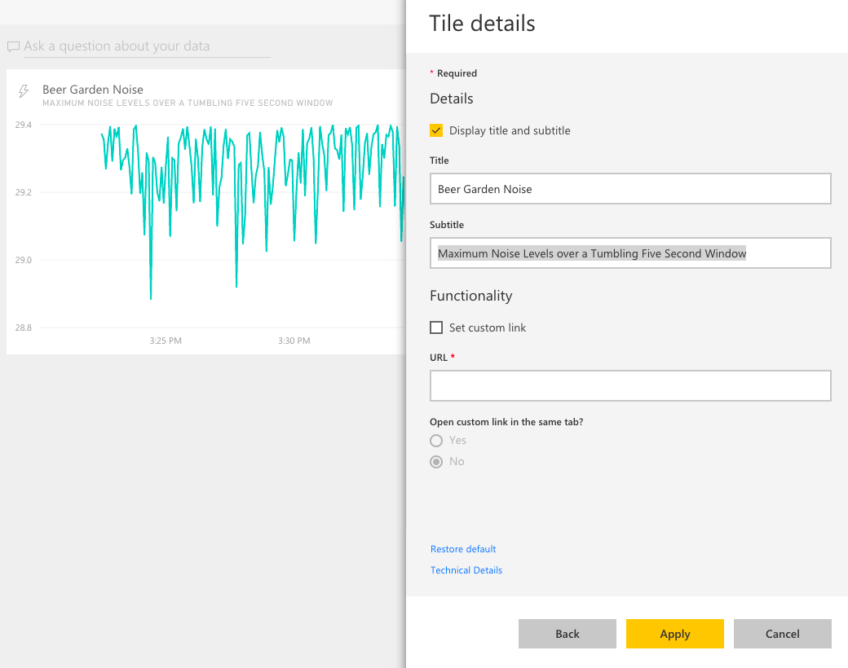Image resolution: width=848 pixels, height=668 pixels.
Task: Open Technical Details
Action: pos(466,569)
